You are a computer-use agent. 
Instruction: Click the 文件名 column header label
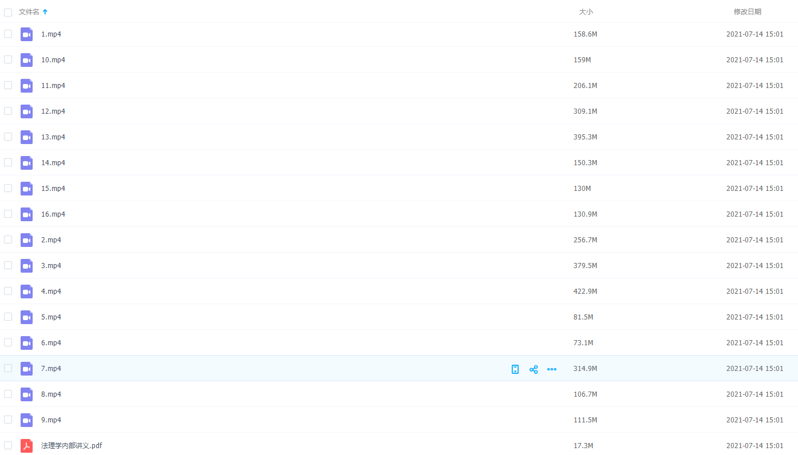click(x=29, y=12)
